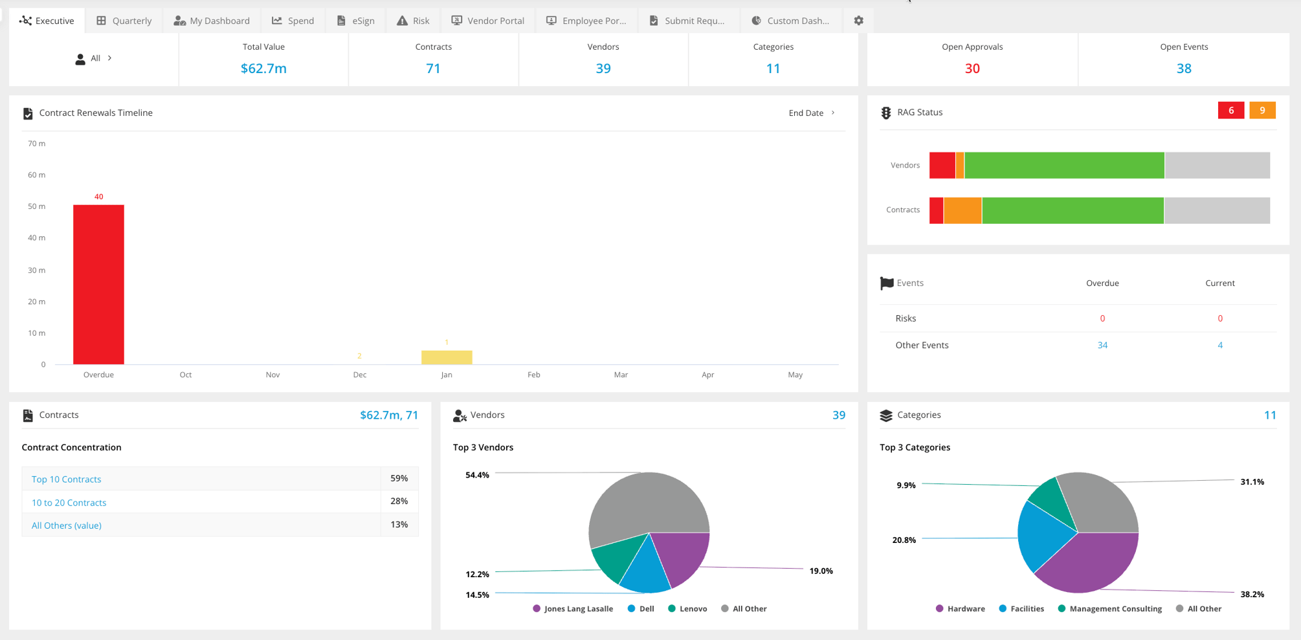
Task: Expand the All user filter chevron
Action: [x=110, y=58]
